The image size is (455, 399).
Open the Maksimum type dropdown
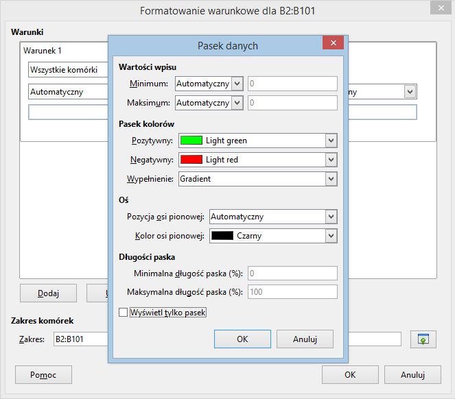coord(237,103)
